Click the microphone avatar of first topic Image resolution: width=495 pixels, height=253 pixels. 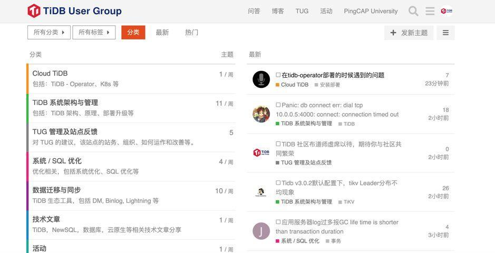click(261, 79)
